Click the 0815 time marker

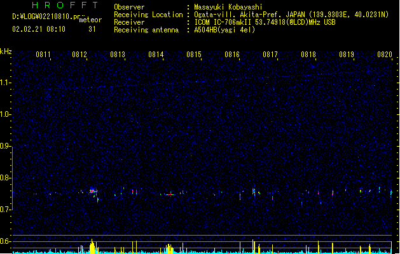(194, 55)
